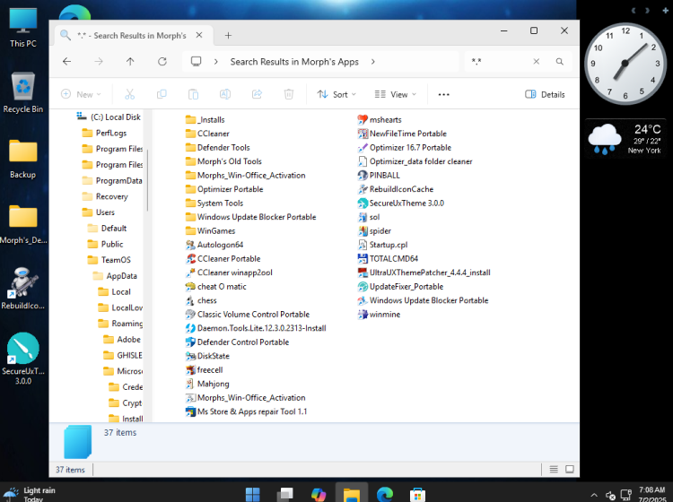
Task: Select the Search Results in Morph's tab
Action: coord(134,36)
